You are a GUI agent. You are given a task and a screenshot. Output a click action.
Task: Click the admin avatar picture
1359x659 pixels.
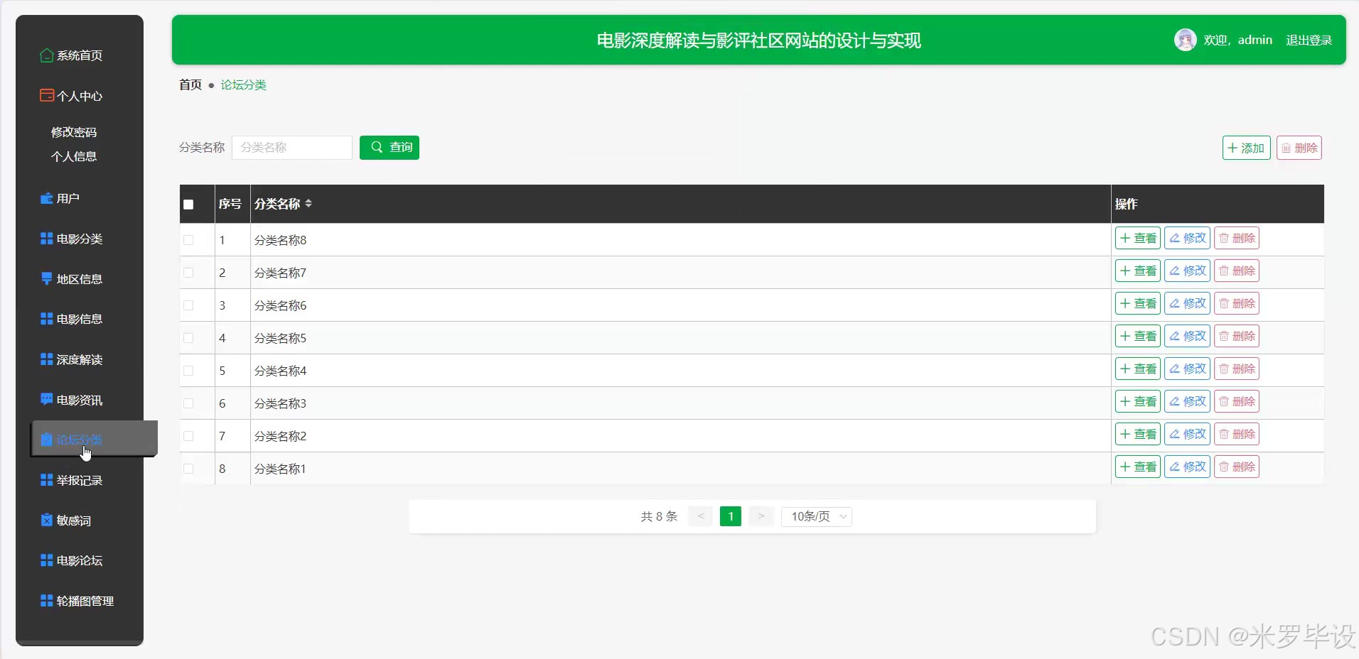1185,40
